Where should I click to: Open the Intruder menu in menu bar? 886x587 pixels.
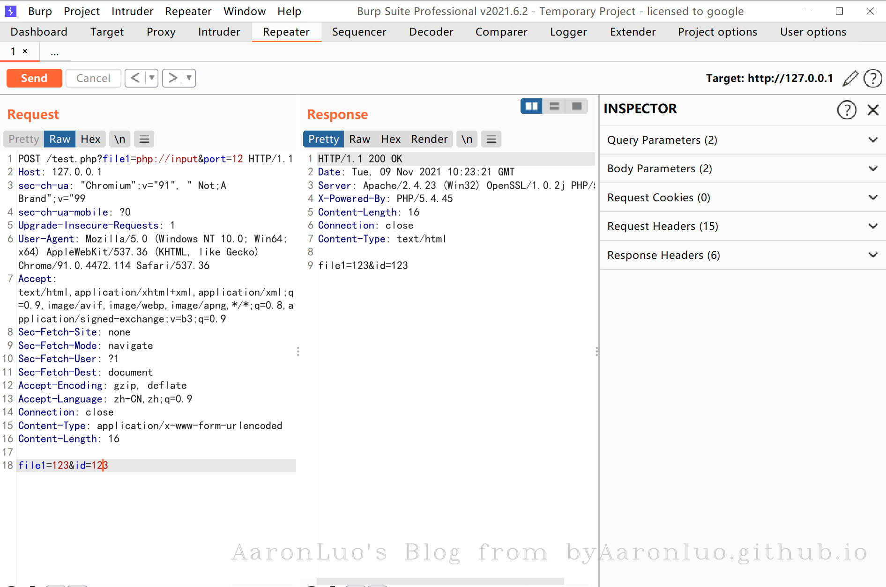click(132, 11)
